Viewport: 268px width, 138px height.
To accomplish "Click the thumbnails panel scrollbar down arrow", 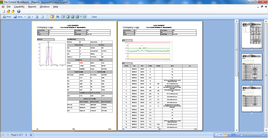I will [266, 130].
